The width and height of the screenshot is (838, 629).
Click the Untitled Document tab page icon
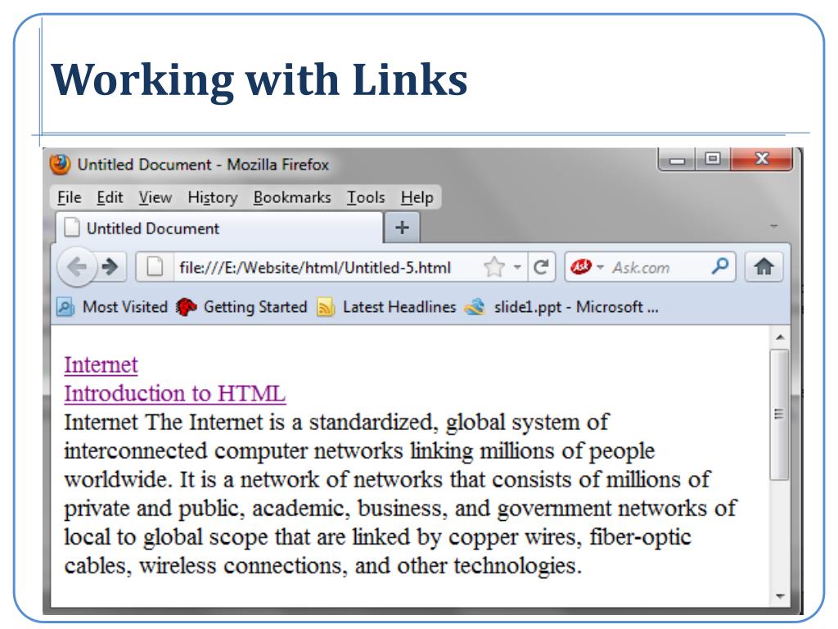tap(72, 228)
